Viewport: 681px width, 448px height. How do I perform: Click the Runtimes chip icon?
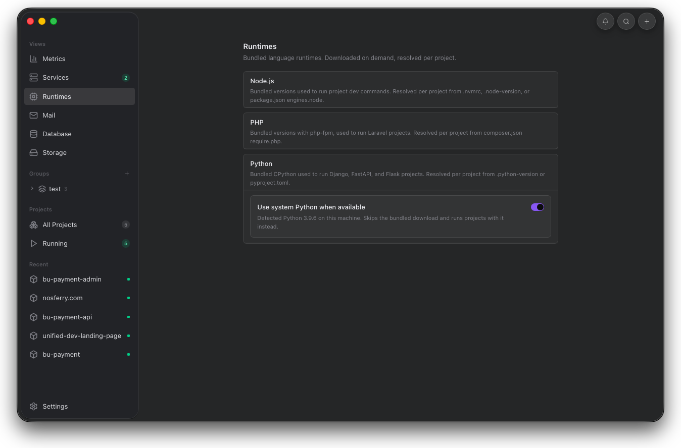tap(33, 96)
